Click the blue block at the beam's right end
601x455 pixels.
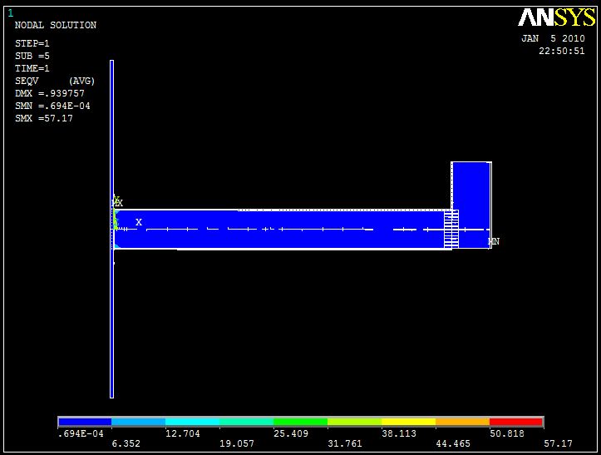coord(471,205)
